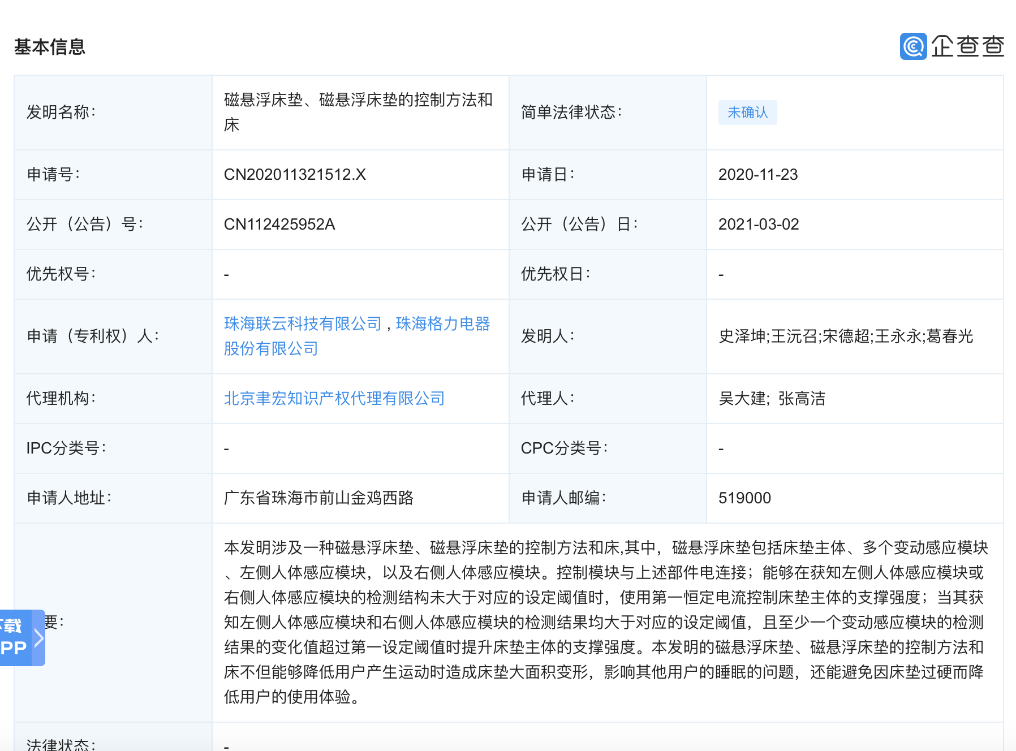Click the application date 2020-11-23
The image size is (1016, 751).
click(x=757, y=175)
